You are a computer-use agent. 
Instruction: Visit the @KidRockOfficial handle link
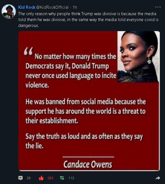pos(52,7)
